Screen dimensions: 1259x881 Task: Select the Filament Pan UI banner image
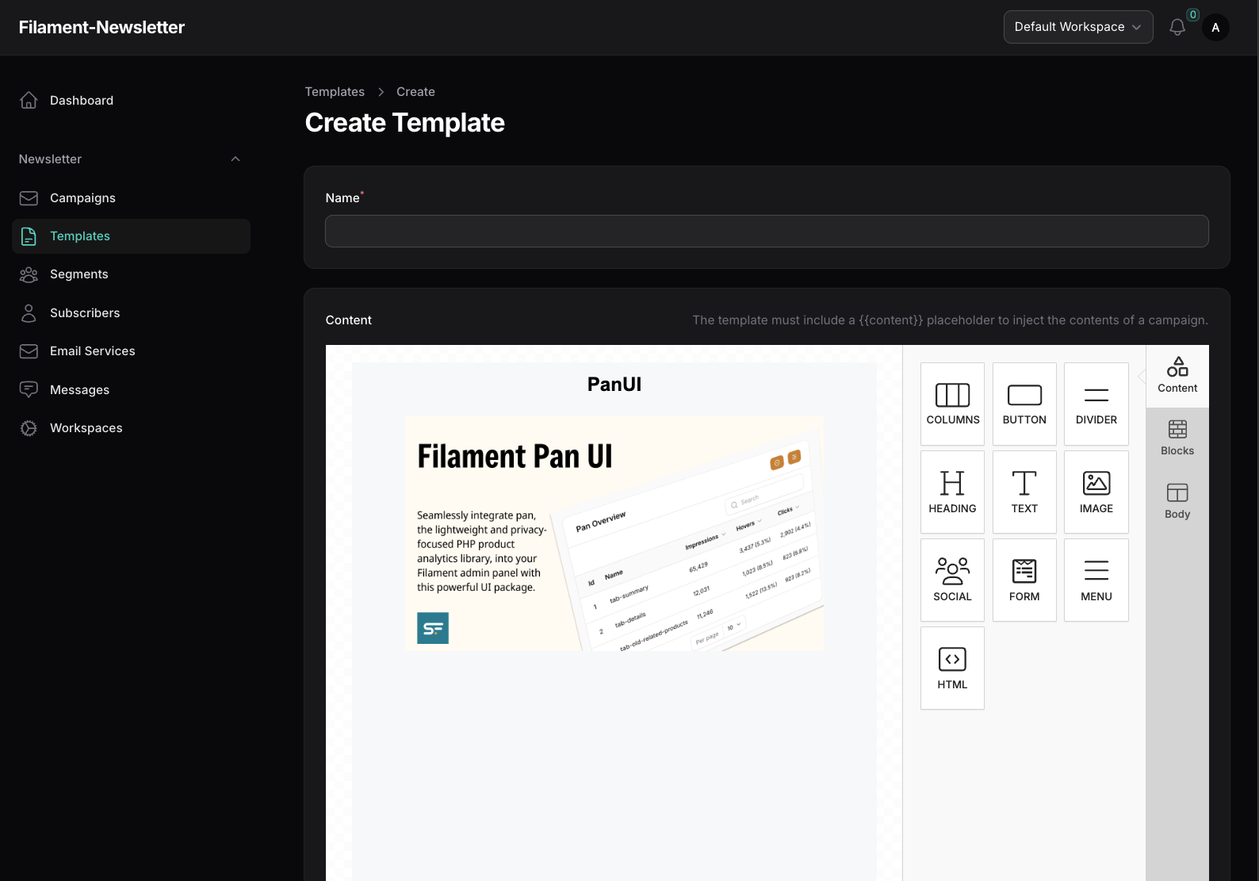pyautogui.click(x=614, y=534)
